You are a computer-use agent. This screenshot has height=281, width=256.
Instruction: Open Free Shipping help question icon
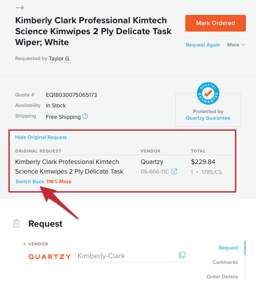point(85,116)
